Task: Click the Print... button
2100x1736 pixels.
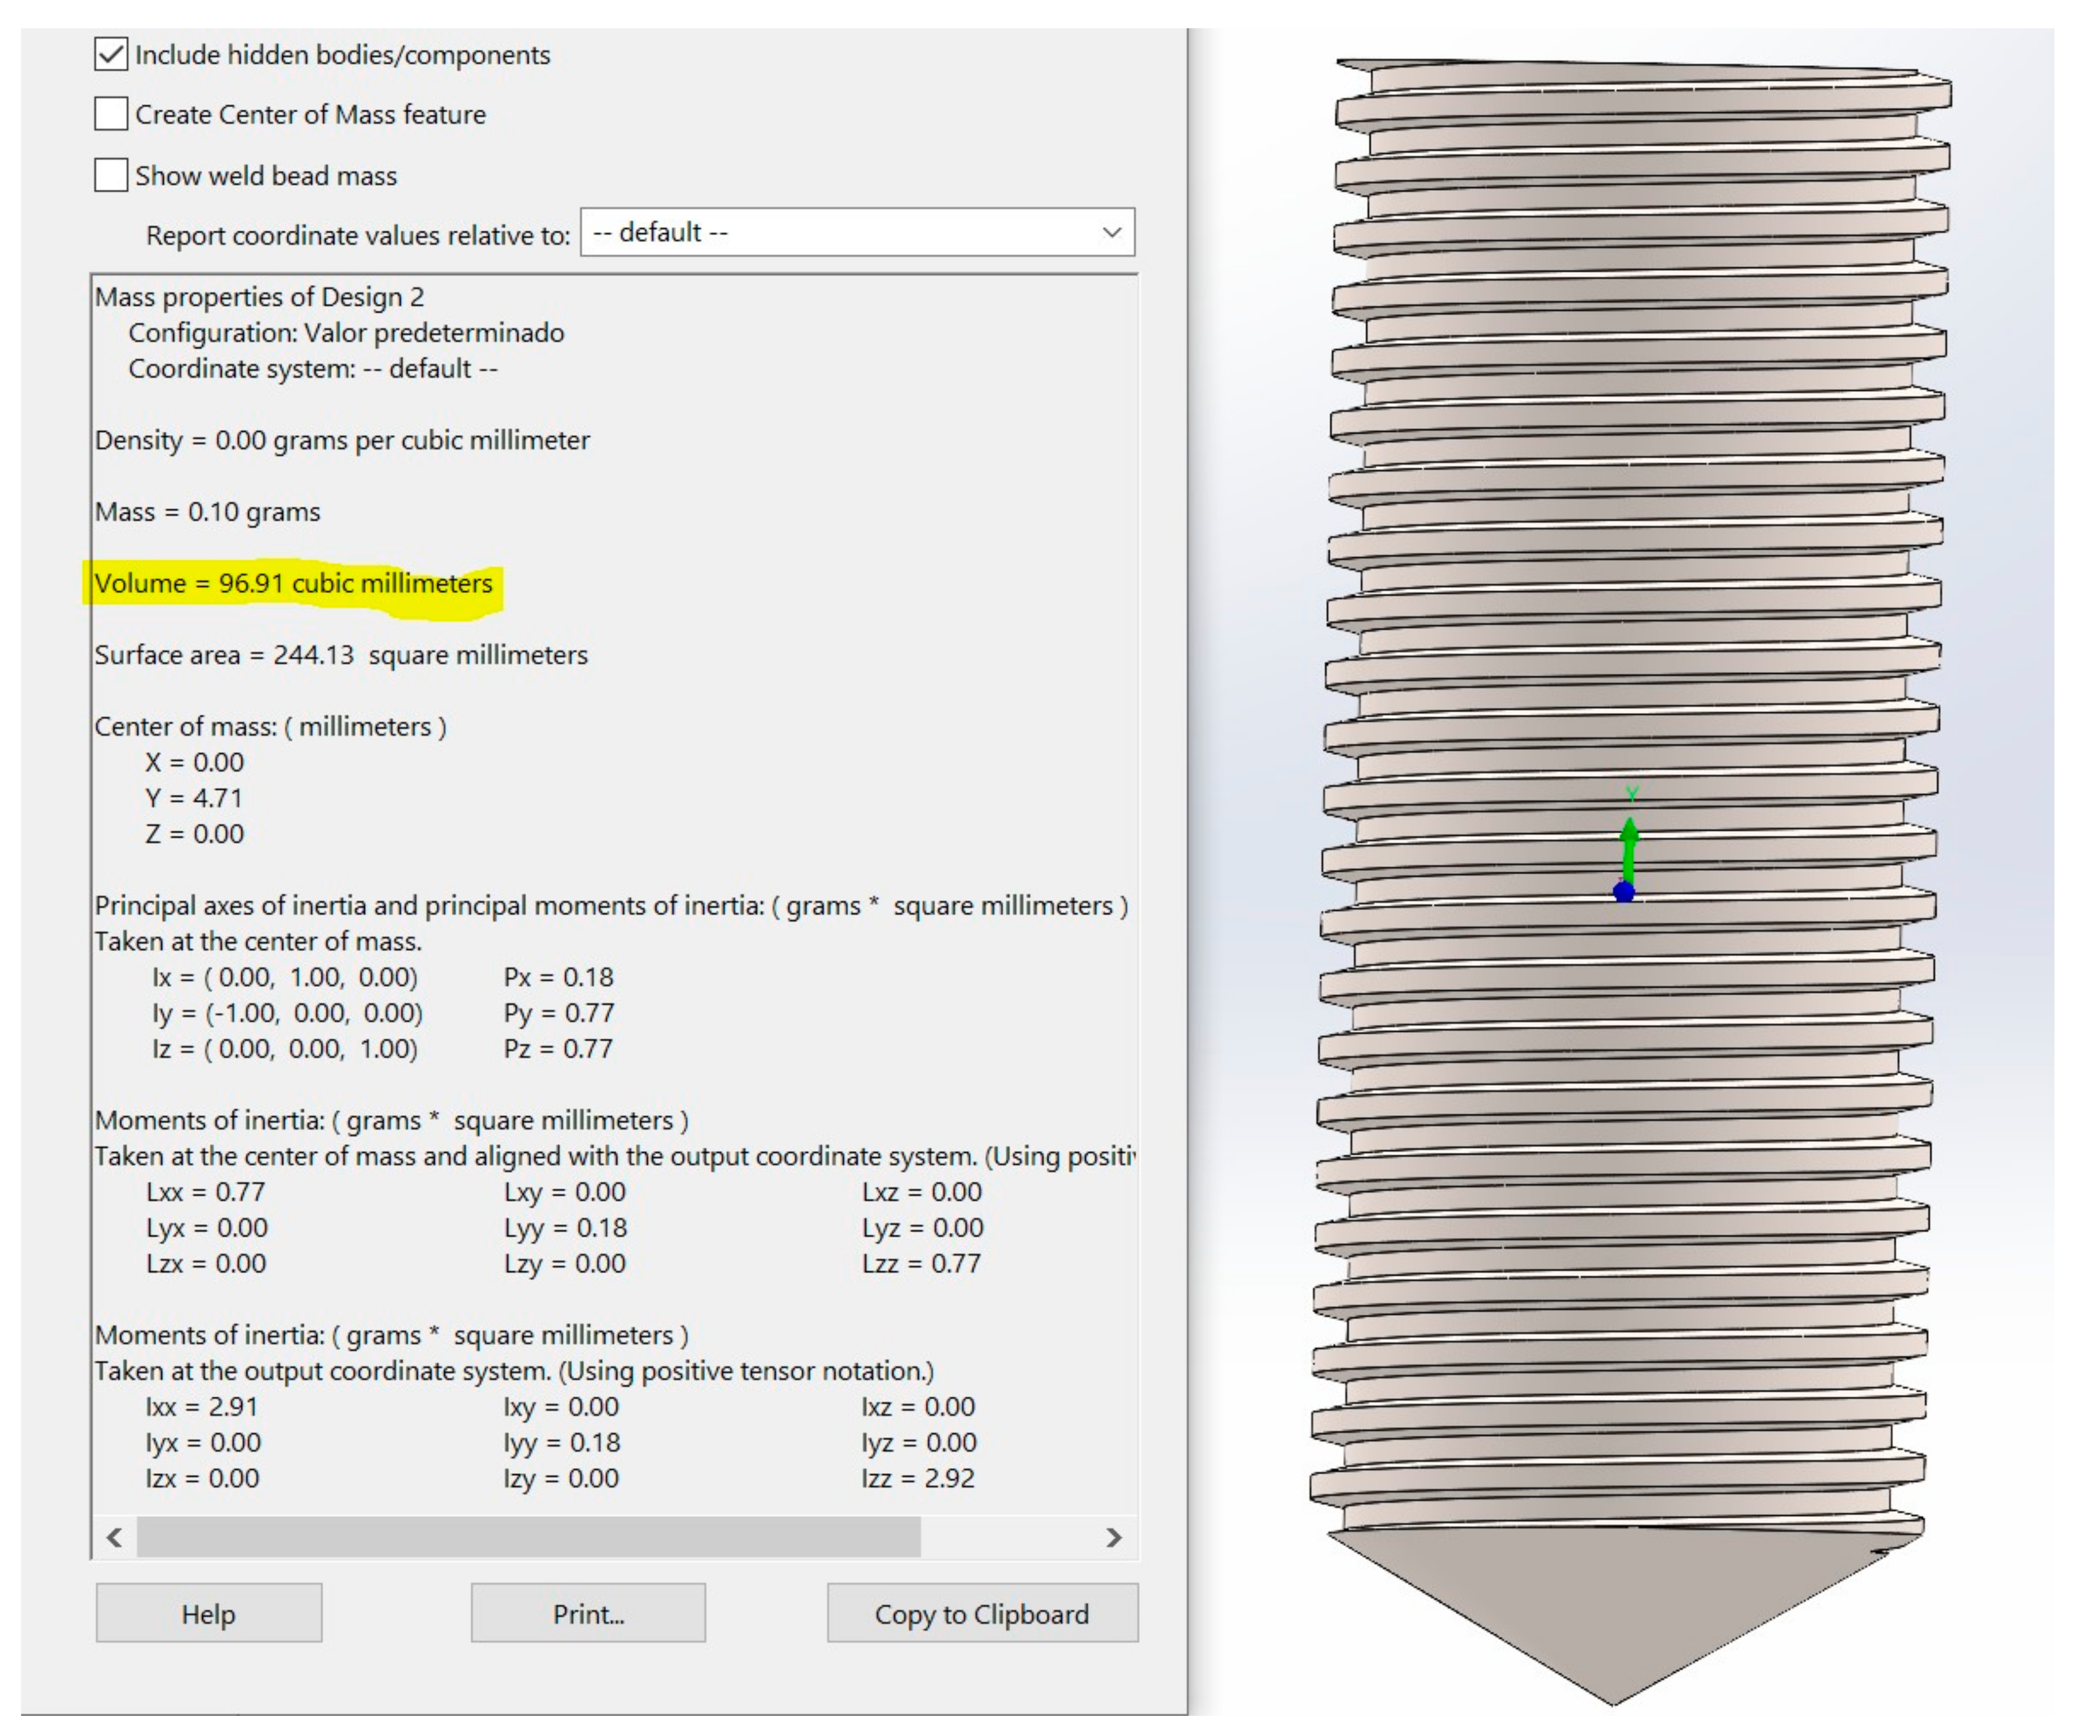Action: point(588,1613)
